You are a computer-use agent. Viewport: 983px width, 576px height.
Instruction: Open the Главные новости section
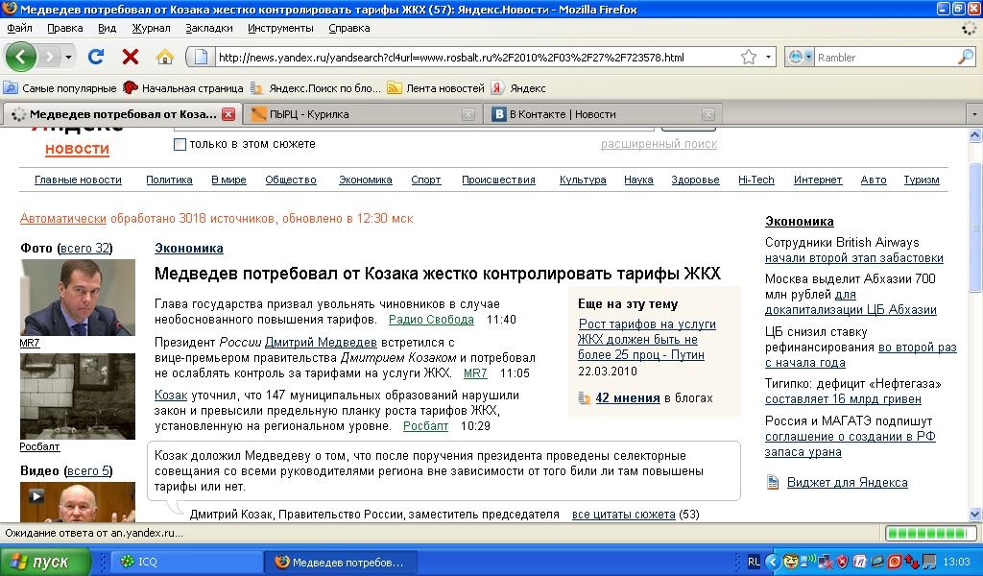click(x=78, y=180)
